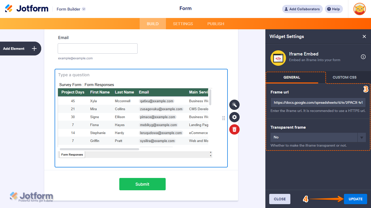This screenshot has width=371, height=208.
Task: Click the Frame url input field
Action: click(x=318, y=102)
